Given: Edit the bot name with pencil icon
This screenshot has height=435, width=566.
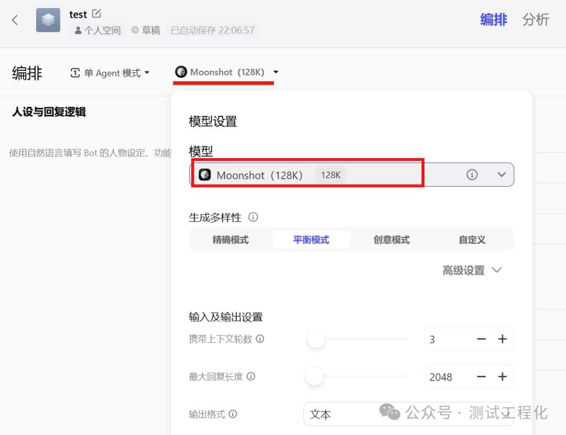Looking at the screenshot, I should coord(96,14).
